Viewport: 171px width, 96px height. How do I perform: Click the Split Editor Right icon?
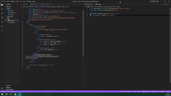(166, 4)
